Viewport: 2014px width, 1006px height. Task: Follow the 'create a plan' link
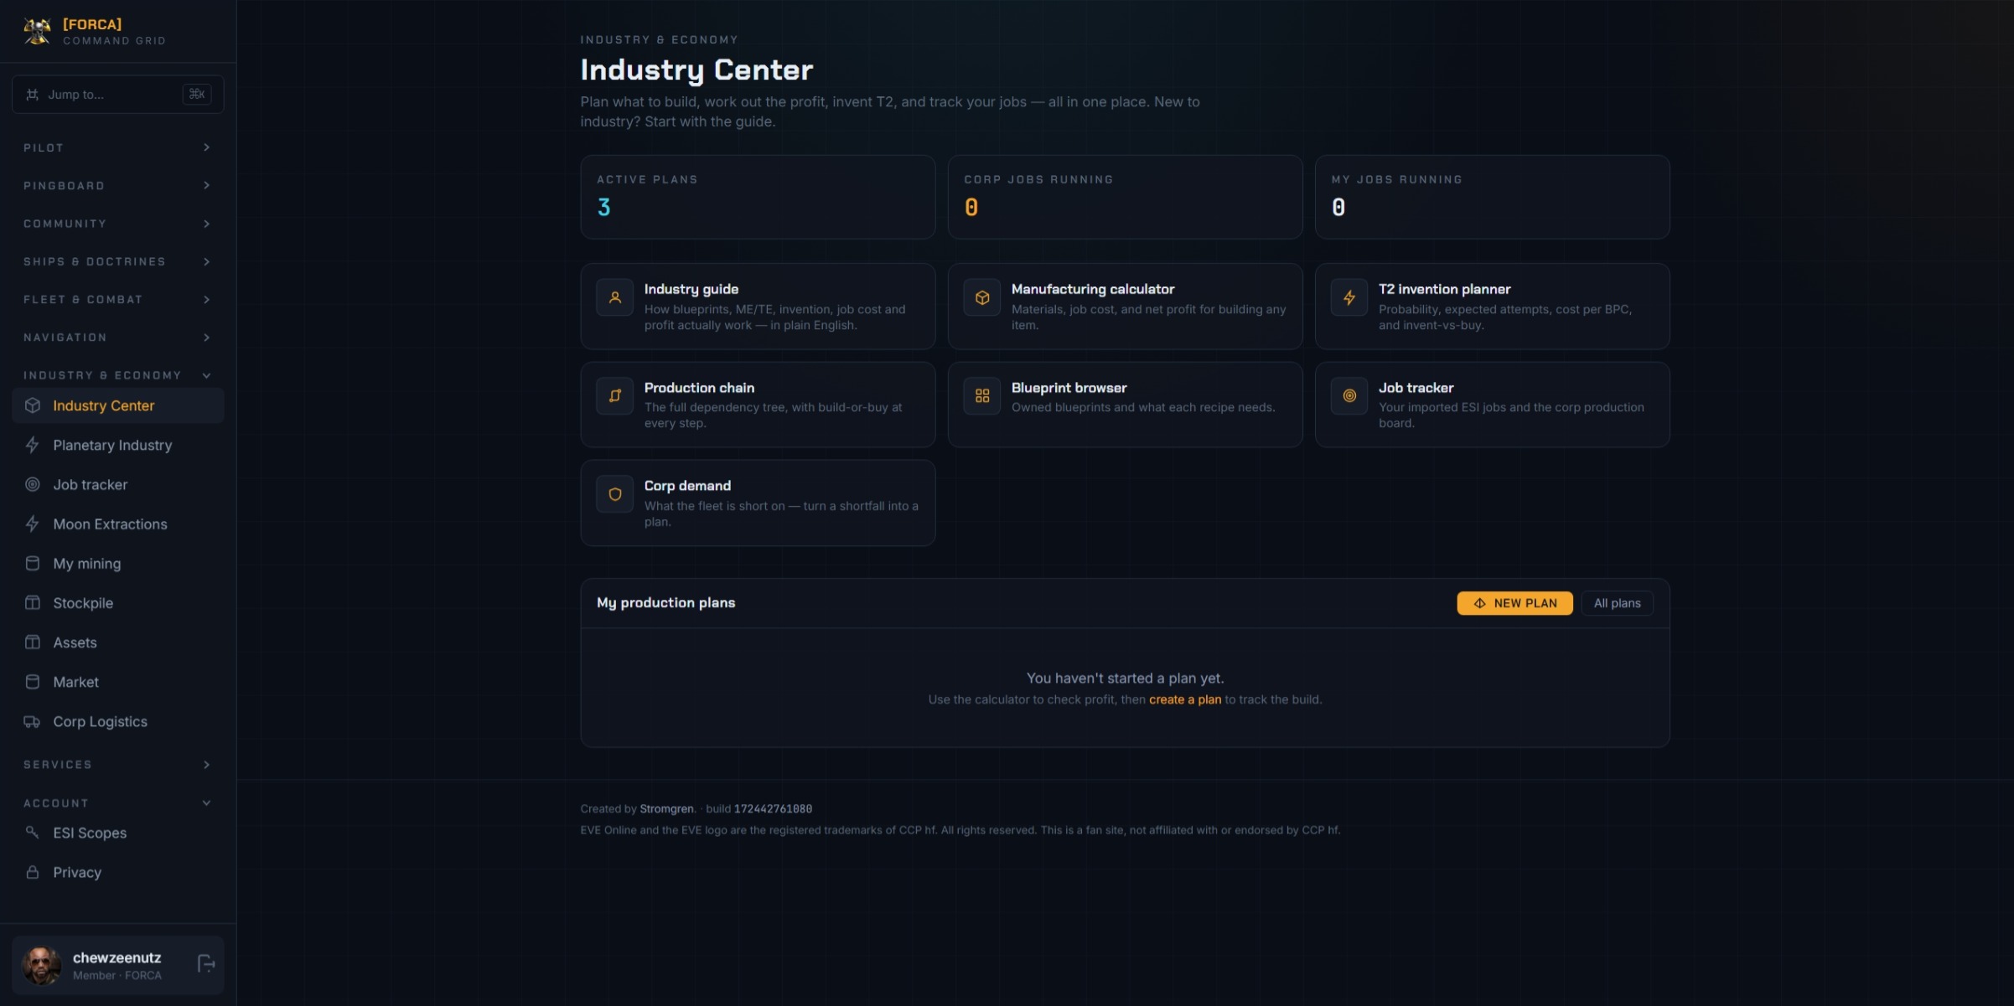pyautogui.click(x=1184, y=699)
